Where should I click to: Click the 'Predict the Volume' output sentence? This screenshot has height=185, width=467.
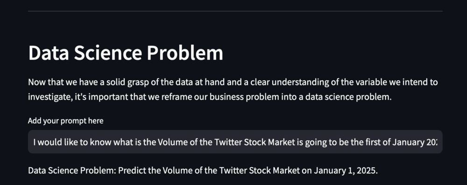pos(203,171)
